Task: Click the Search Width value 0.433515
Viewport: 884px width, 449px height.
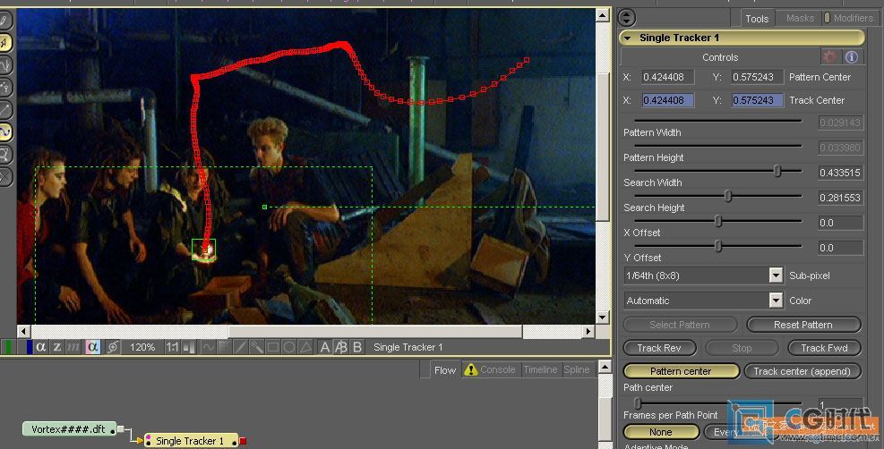Action: click(840, 173)
